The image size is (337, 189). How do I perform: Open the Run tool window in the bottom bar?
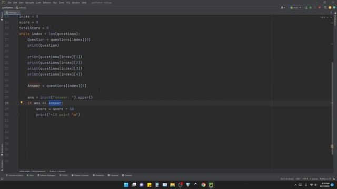30,175
